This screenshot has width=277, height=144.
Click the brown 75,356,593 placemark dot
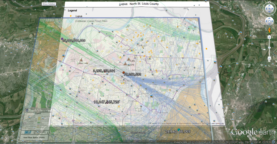(x=124, y=72)
